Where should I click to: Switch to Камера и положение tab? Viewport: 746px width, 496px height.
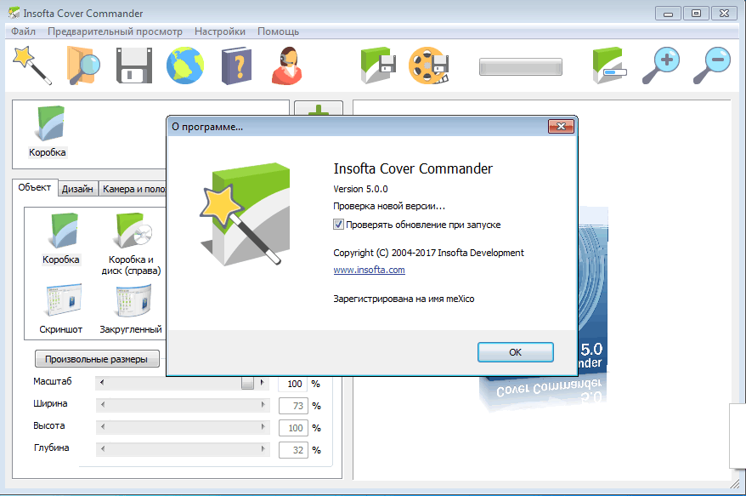pos(133,189)
